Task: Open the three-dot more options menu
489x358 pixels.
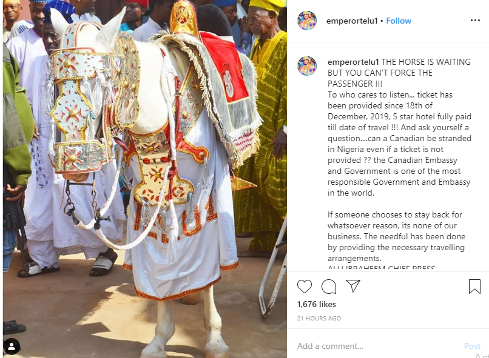Action: pos(475,21)
